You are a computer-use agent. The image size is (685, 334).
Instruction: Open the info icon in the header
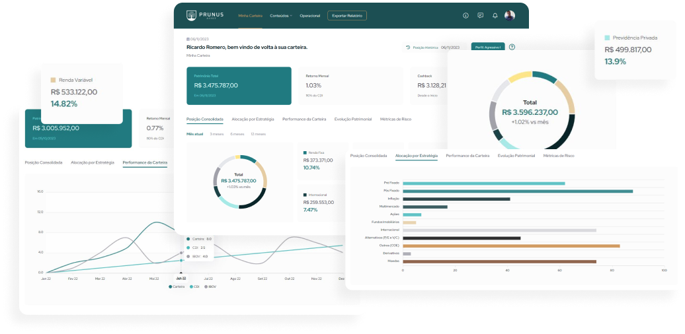point(465,15)
